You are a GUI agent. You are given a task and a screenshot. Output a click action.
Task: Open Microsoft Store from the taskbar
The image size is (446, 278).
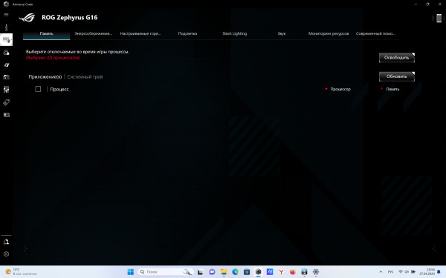[x=247, y=272]
